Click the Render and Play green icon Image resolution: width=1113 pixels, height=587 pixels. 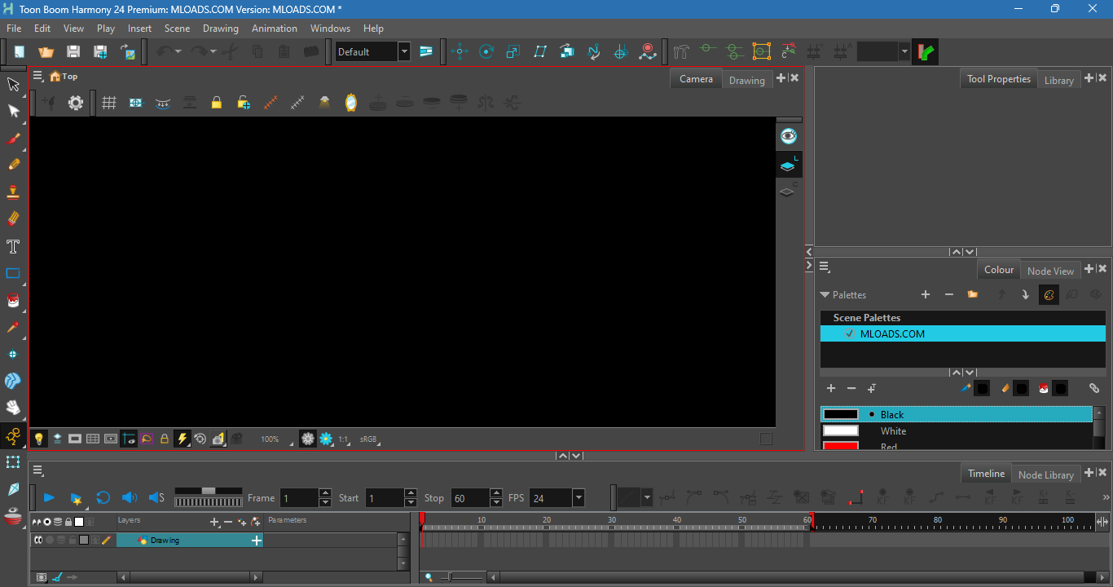(925, 51)
